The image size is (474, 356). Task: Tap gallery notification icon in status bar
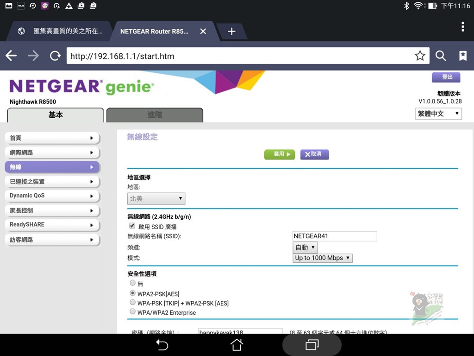click(9, 6)
